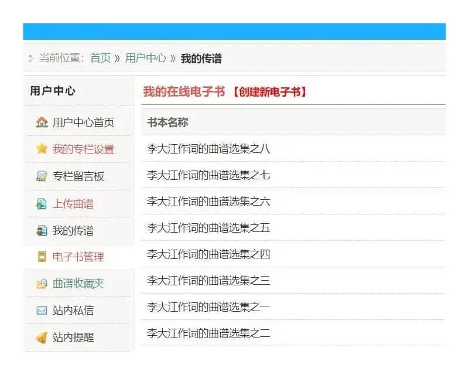This screenshot has width=469, height=375.
Task: Click the favorites folder icon for 曲谱收藏夹
Action: tap(41, 284)
